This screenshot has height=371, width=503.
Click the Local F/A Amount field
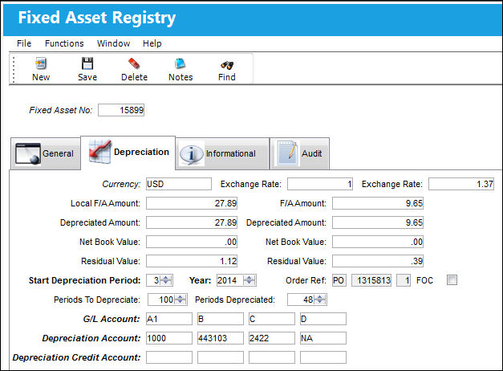pyautogui.click(x=192, y=203)
